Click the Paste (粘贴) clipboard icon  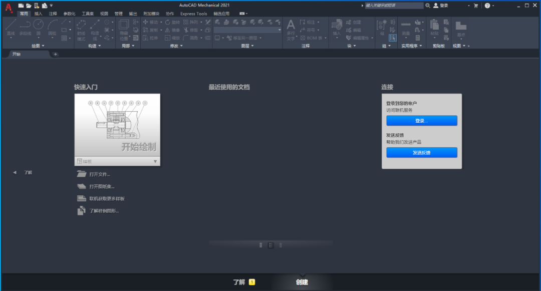click(434, 27)
